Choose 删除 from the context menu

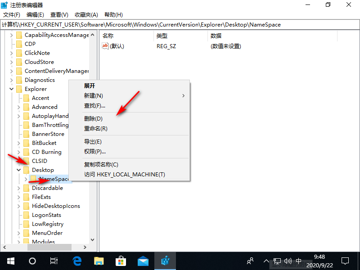(93, 118)
